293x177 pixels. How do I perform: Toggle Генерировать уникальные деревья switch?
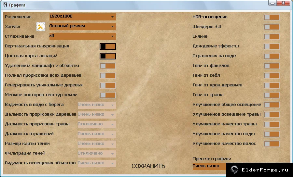[108, 85]
